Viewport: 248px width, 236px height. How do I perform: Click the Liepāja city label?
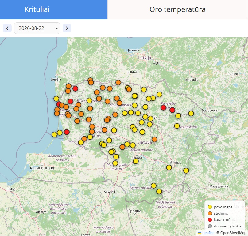click(x=56, y=79)
